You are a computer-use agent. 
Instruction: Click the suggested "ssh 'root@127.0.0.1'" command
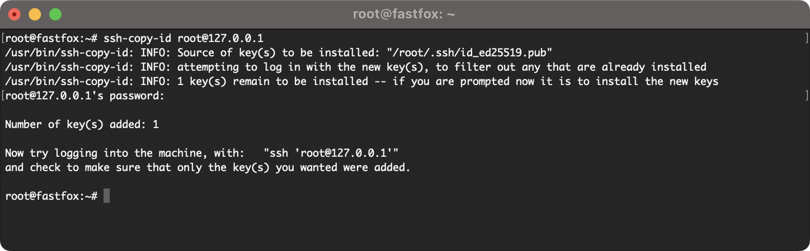coord(331,153)
